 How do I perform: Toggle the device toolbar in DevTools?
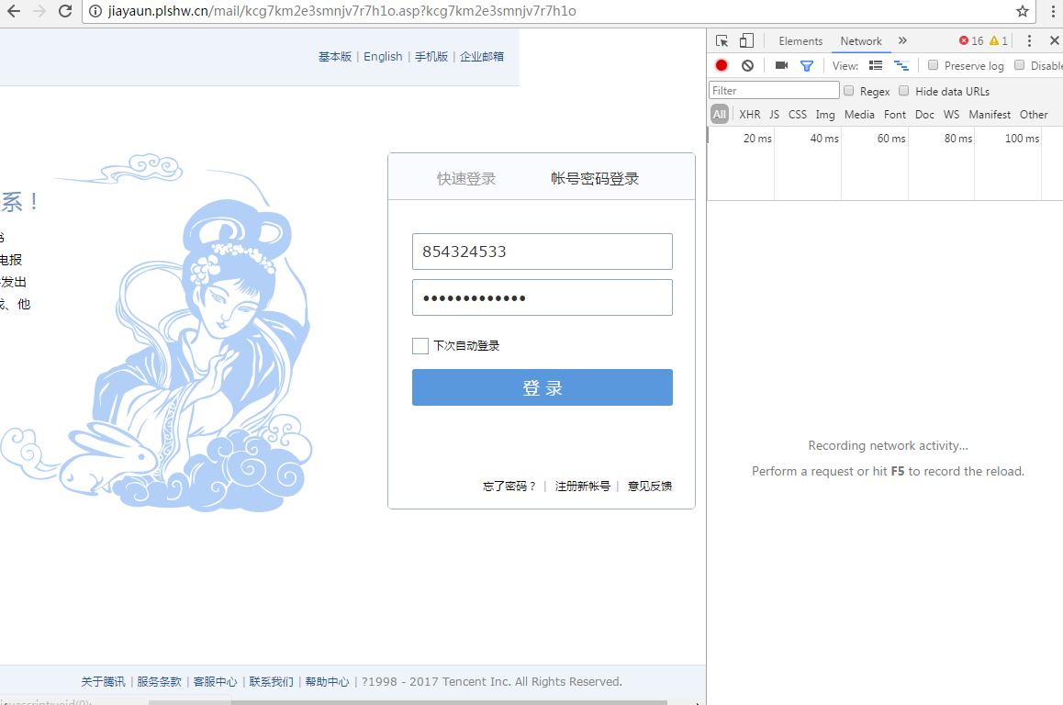[746, 40]
